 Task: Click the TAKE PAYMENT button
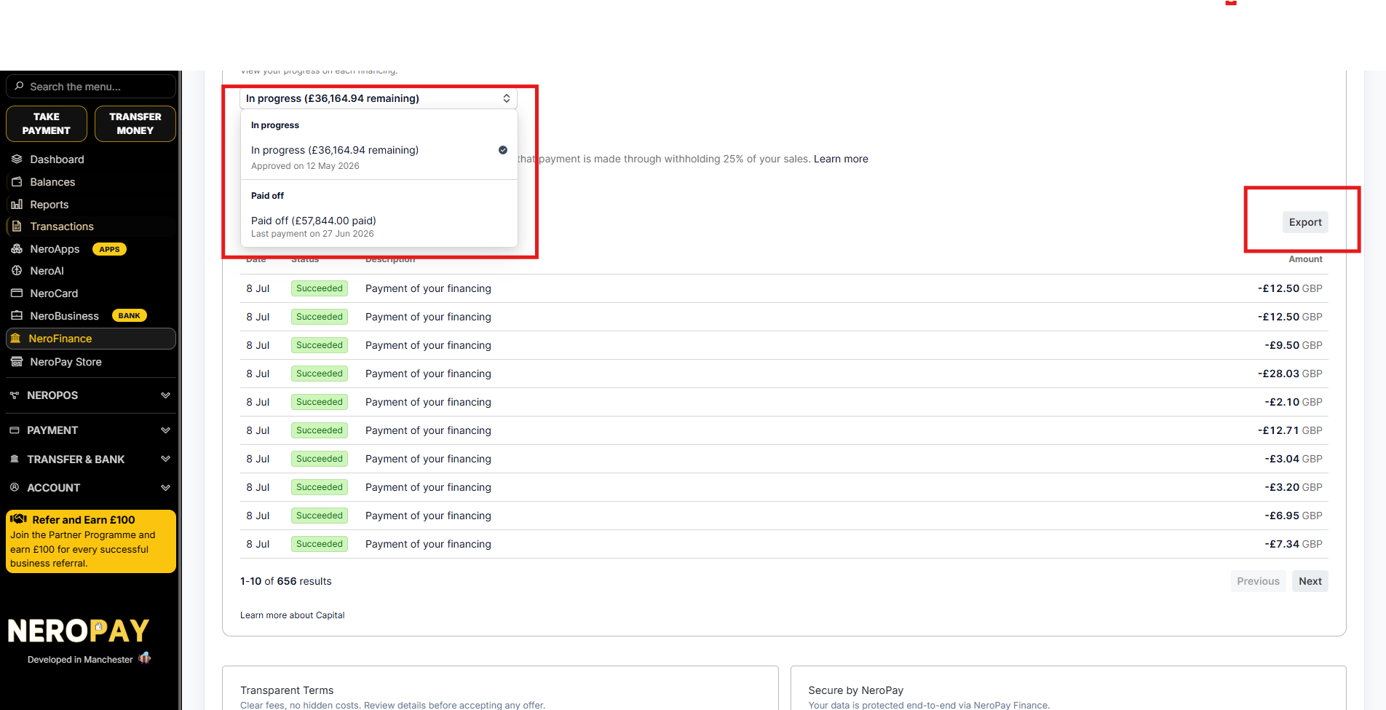click(47, 124)
